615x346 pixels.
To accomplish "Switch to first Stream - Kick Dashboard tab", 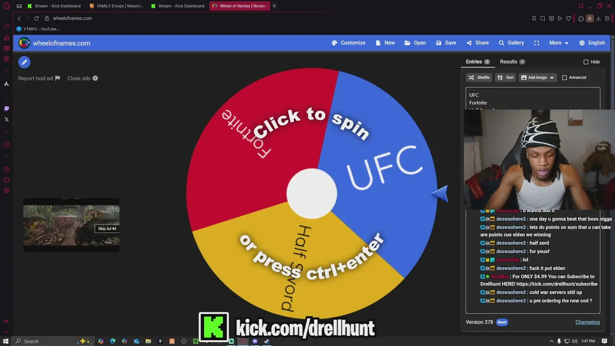I will tap(54, 6).
